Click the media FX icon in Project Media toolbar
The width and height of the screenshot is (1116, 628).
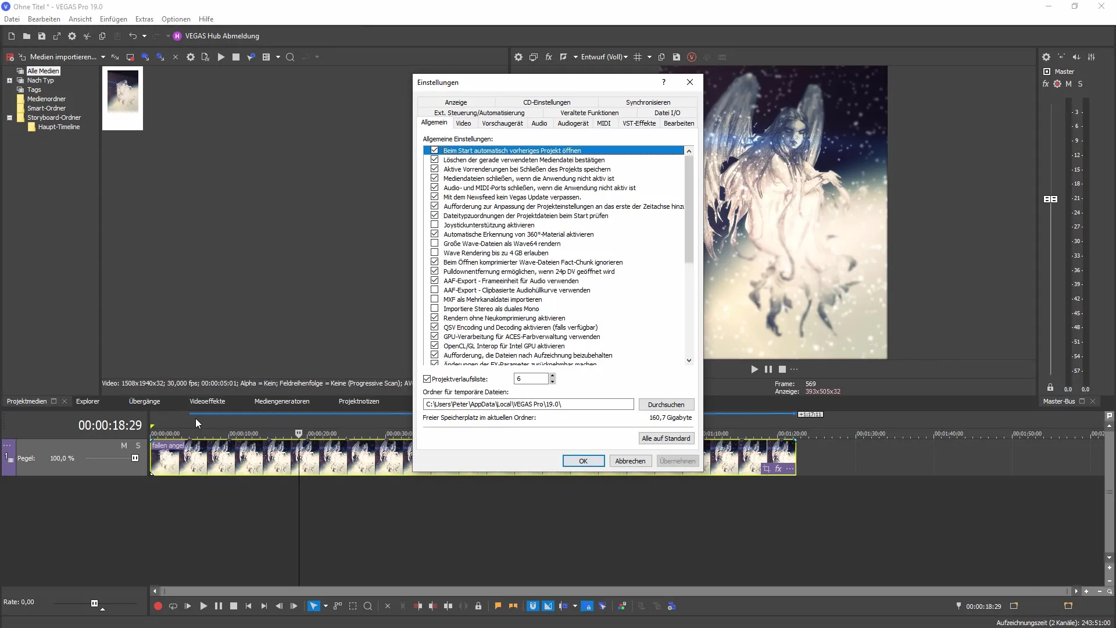[205, 57]
